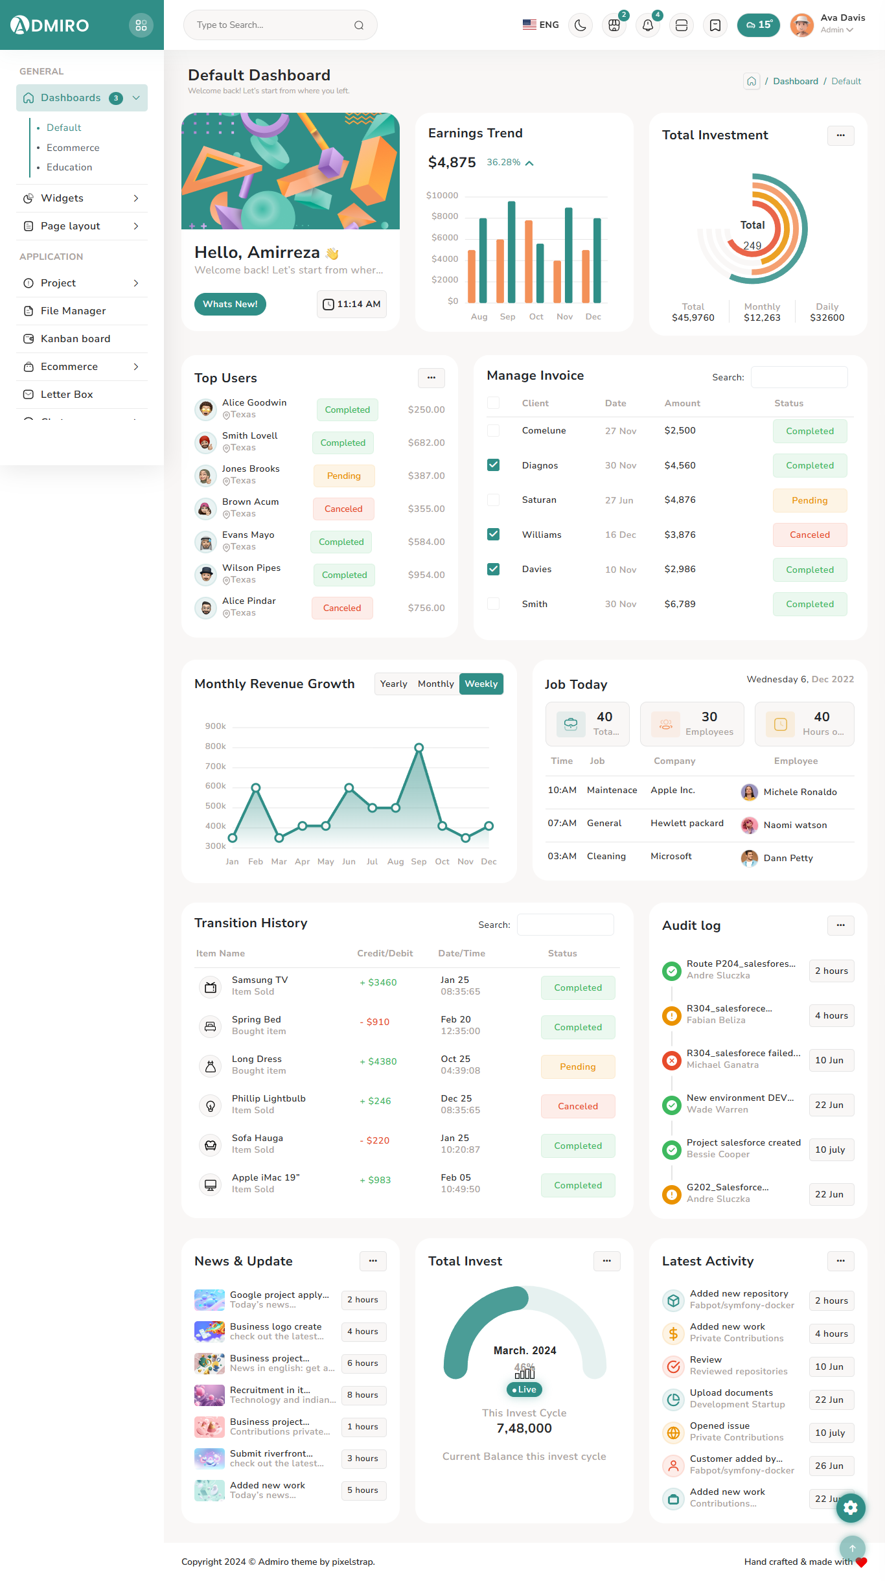Image resolution: width=885 pixels, height=1581 pixels.
Task: Switch revenue chart to Yearly tab
Action: tap(393, 684)
